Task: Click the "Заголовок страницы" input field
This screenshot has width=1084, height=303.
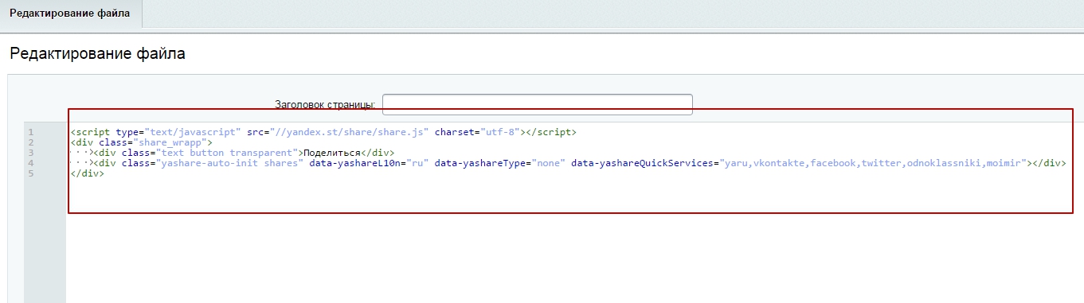Action: point(537,104)
